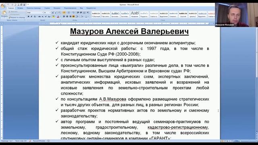The height and width of the screenshot is (145, 258).
Task: Align text right
Action: coord(70,17)
